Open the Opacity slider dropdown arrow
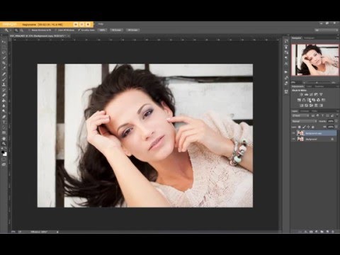 pos(336,121)
